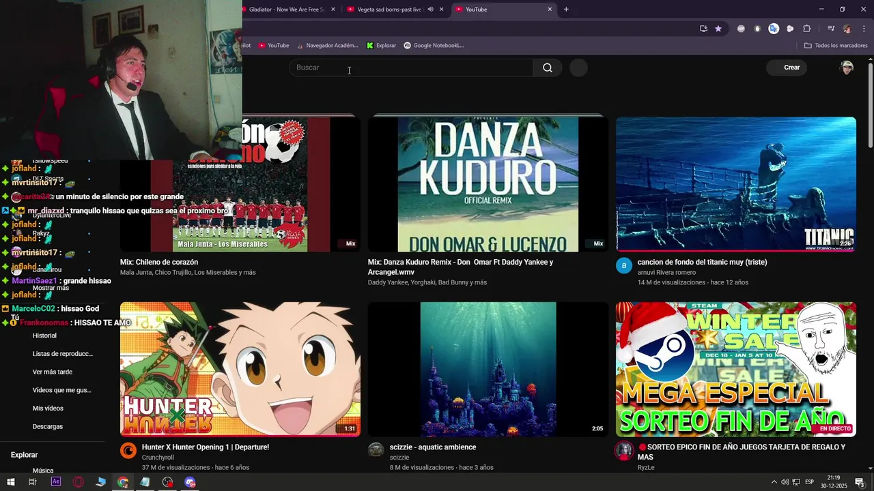Open Listas de reproducción in sidebar
874x491 pixels.
click(63, 354)
